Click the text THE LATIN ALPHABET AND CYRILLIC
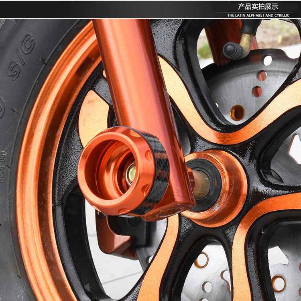This screenshot has height=301, width=301. pyautogui.click(x=258, y=15)
